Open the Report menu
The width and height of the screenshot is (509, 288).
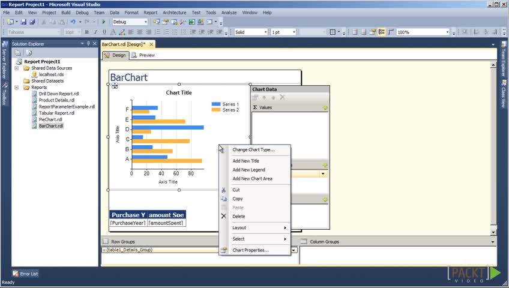[x=150, y=13]
